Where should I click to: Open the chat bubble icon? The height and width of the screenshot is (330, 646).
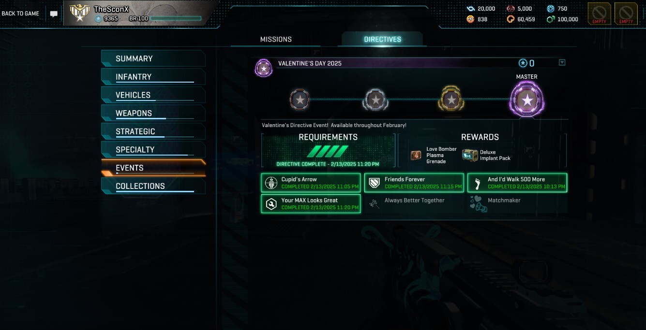[54, 14]
